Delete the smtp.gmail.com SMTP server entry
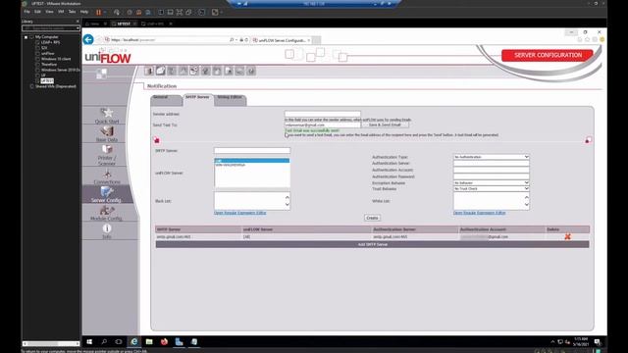This screenshot has height=353, width=628. (x=567, y=237)
